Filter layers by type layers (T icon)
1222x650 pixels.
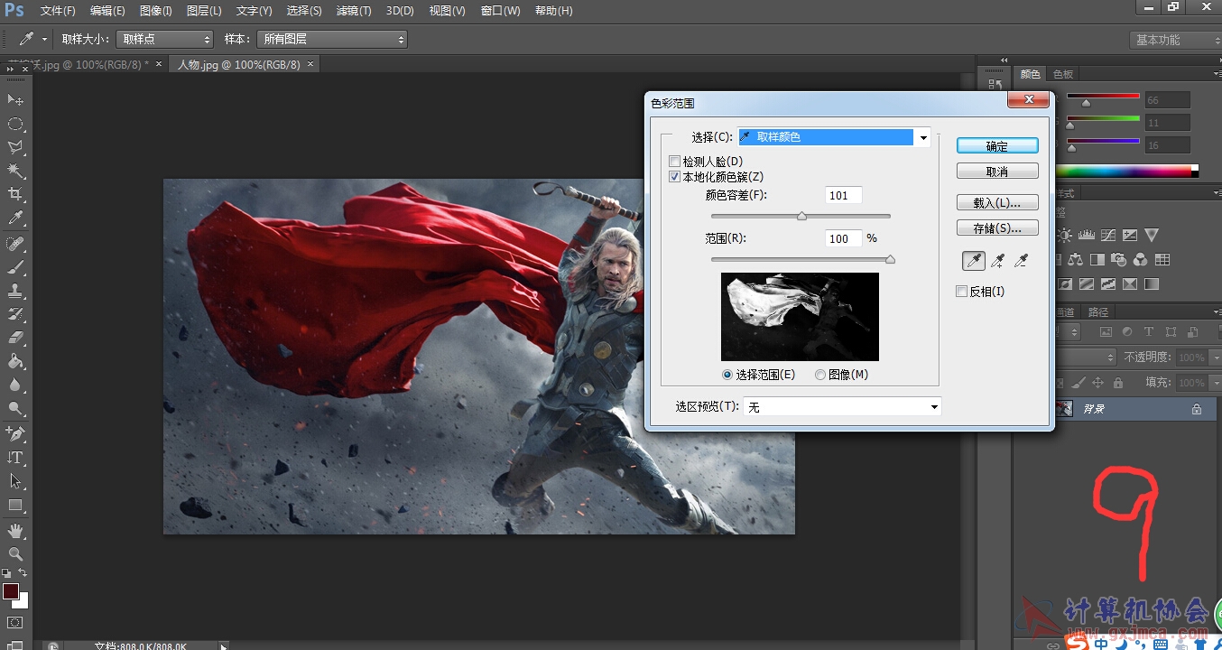coord(1149,332)
